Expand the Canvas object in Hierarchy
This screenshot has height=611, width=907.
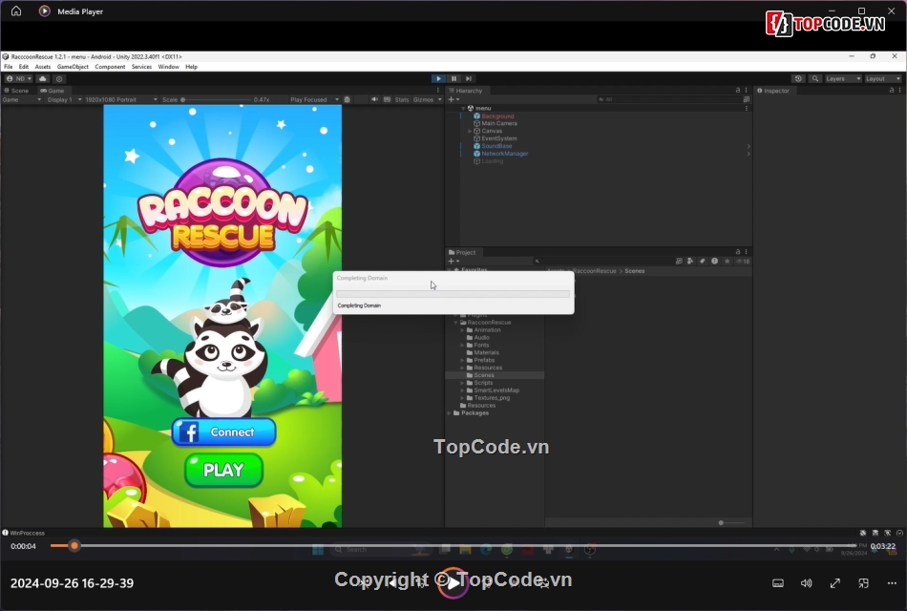click(x=470, y=132)
